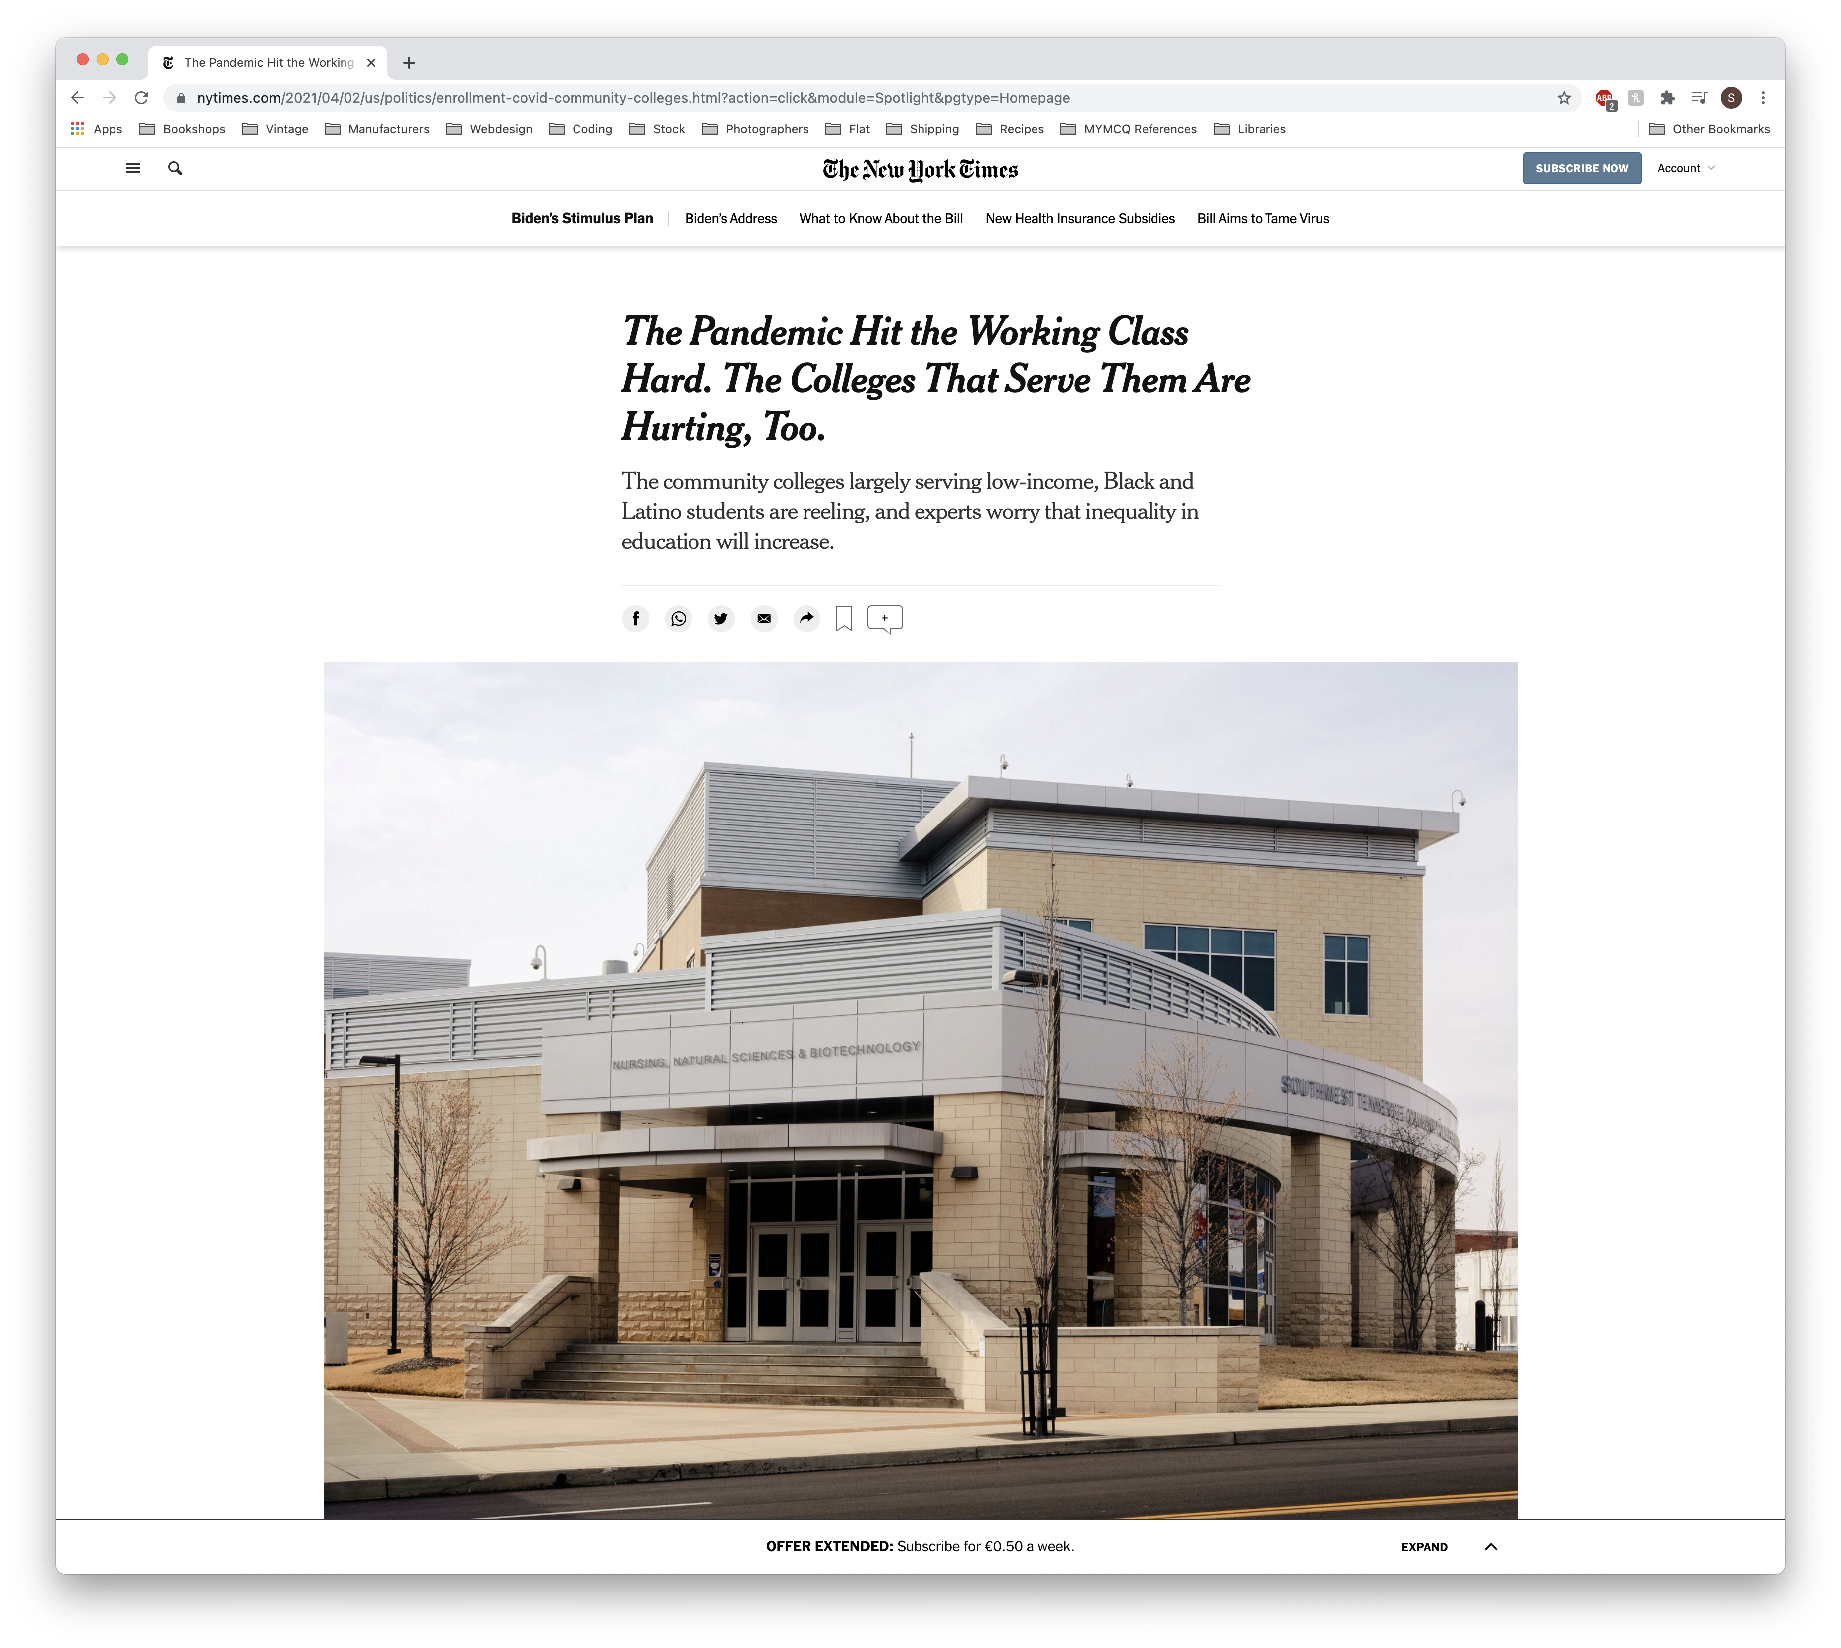1841x1648 pixels.
Task: Share article via WhatsApp icon
Action: 678,618
